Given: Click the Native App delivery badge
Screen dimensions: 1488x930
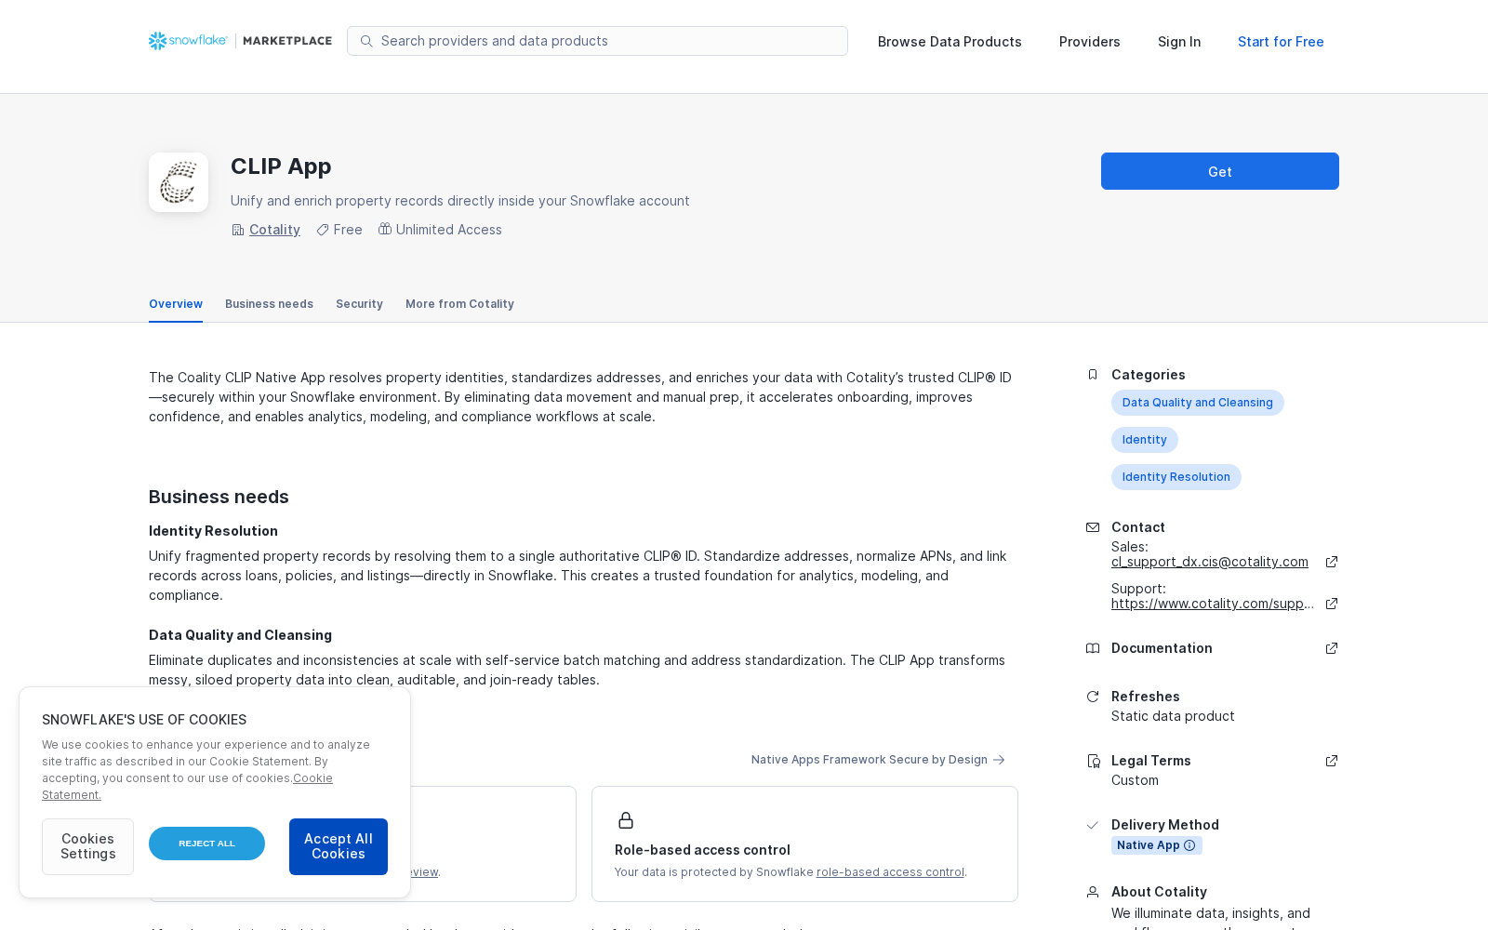Looking at the screenshot, I should 1157,845.
